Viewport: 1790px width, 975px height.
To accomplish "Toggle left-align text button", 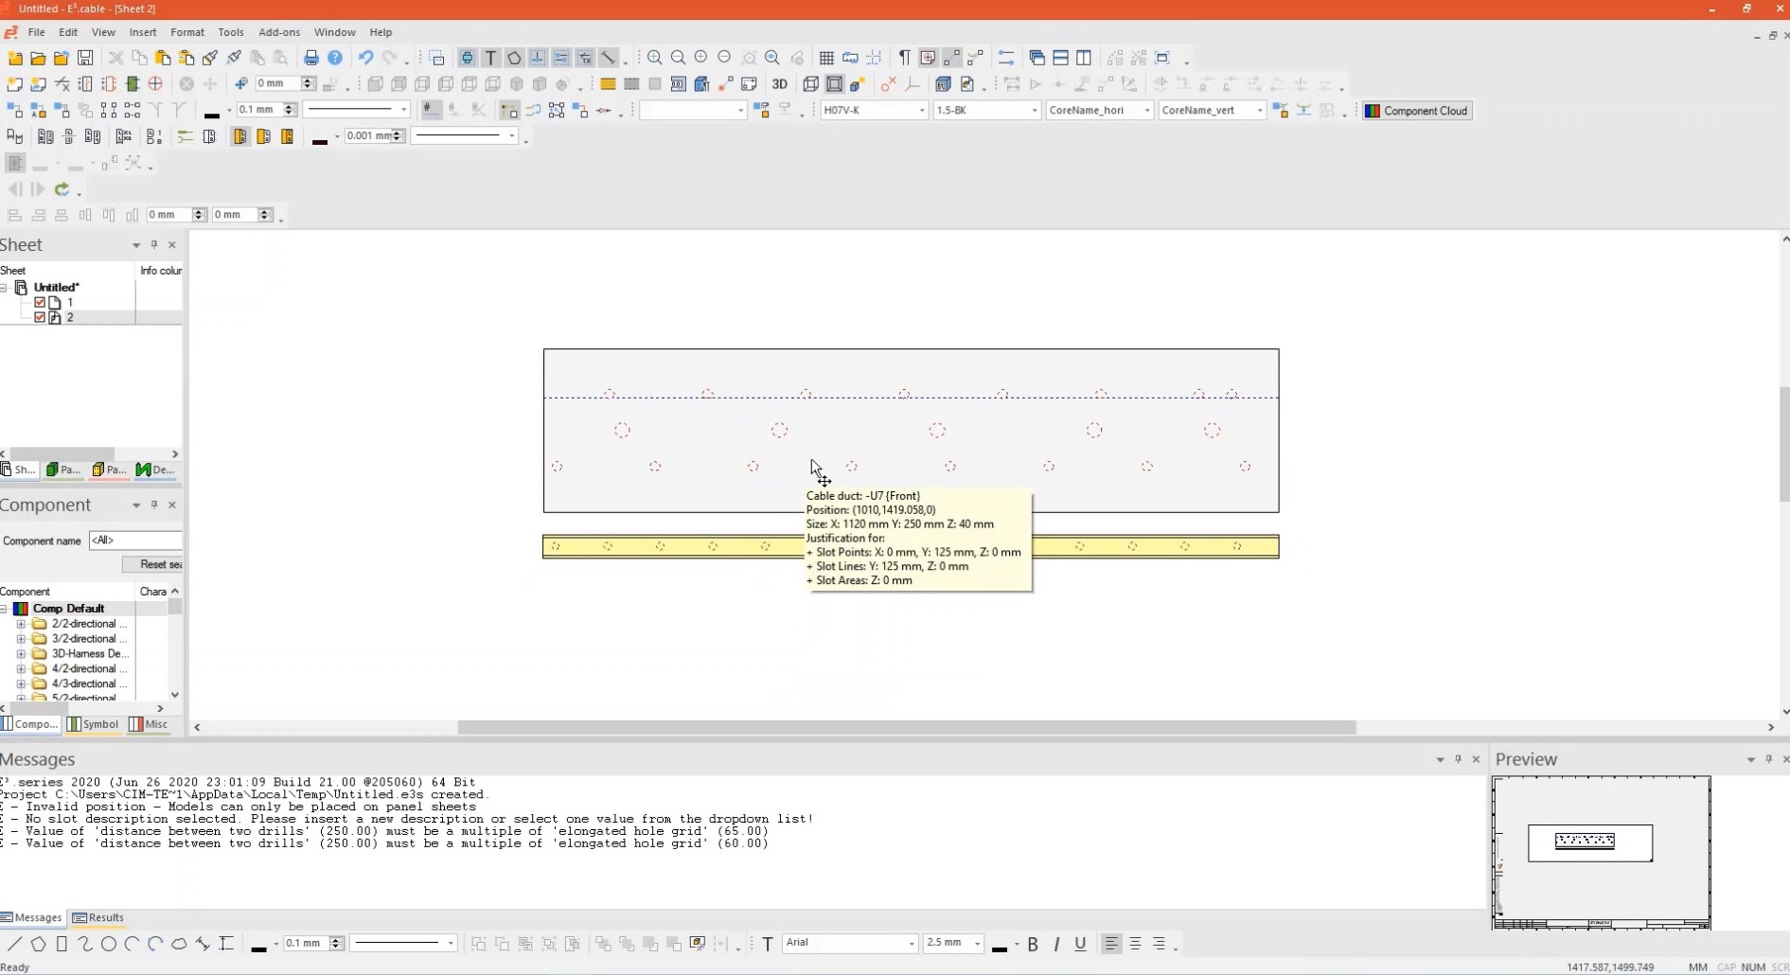I will pyautogui.click(x=1111, y=944).
